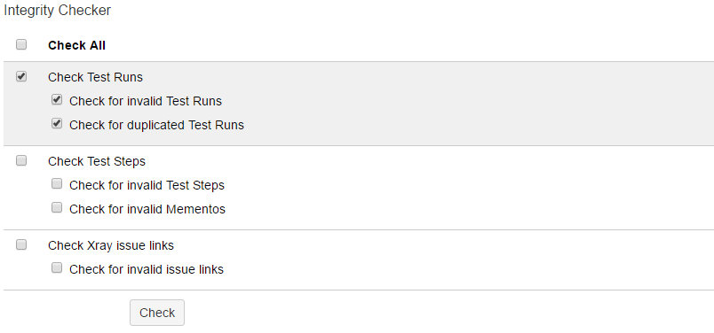Disable Check for invalid Test Runs checkbox
This screenshot has width=714, height=333.
point(57,99)
